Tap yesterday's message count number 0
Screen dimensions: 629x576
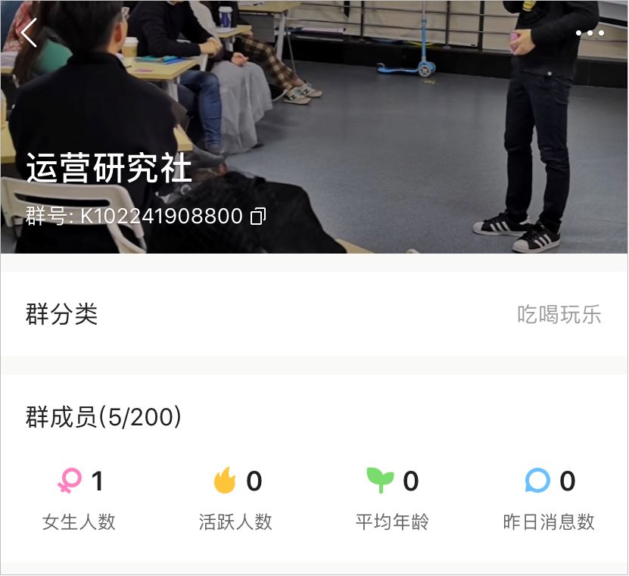567,481
